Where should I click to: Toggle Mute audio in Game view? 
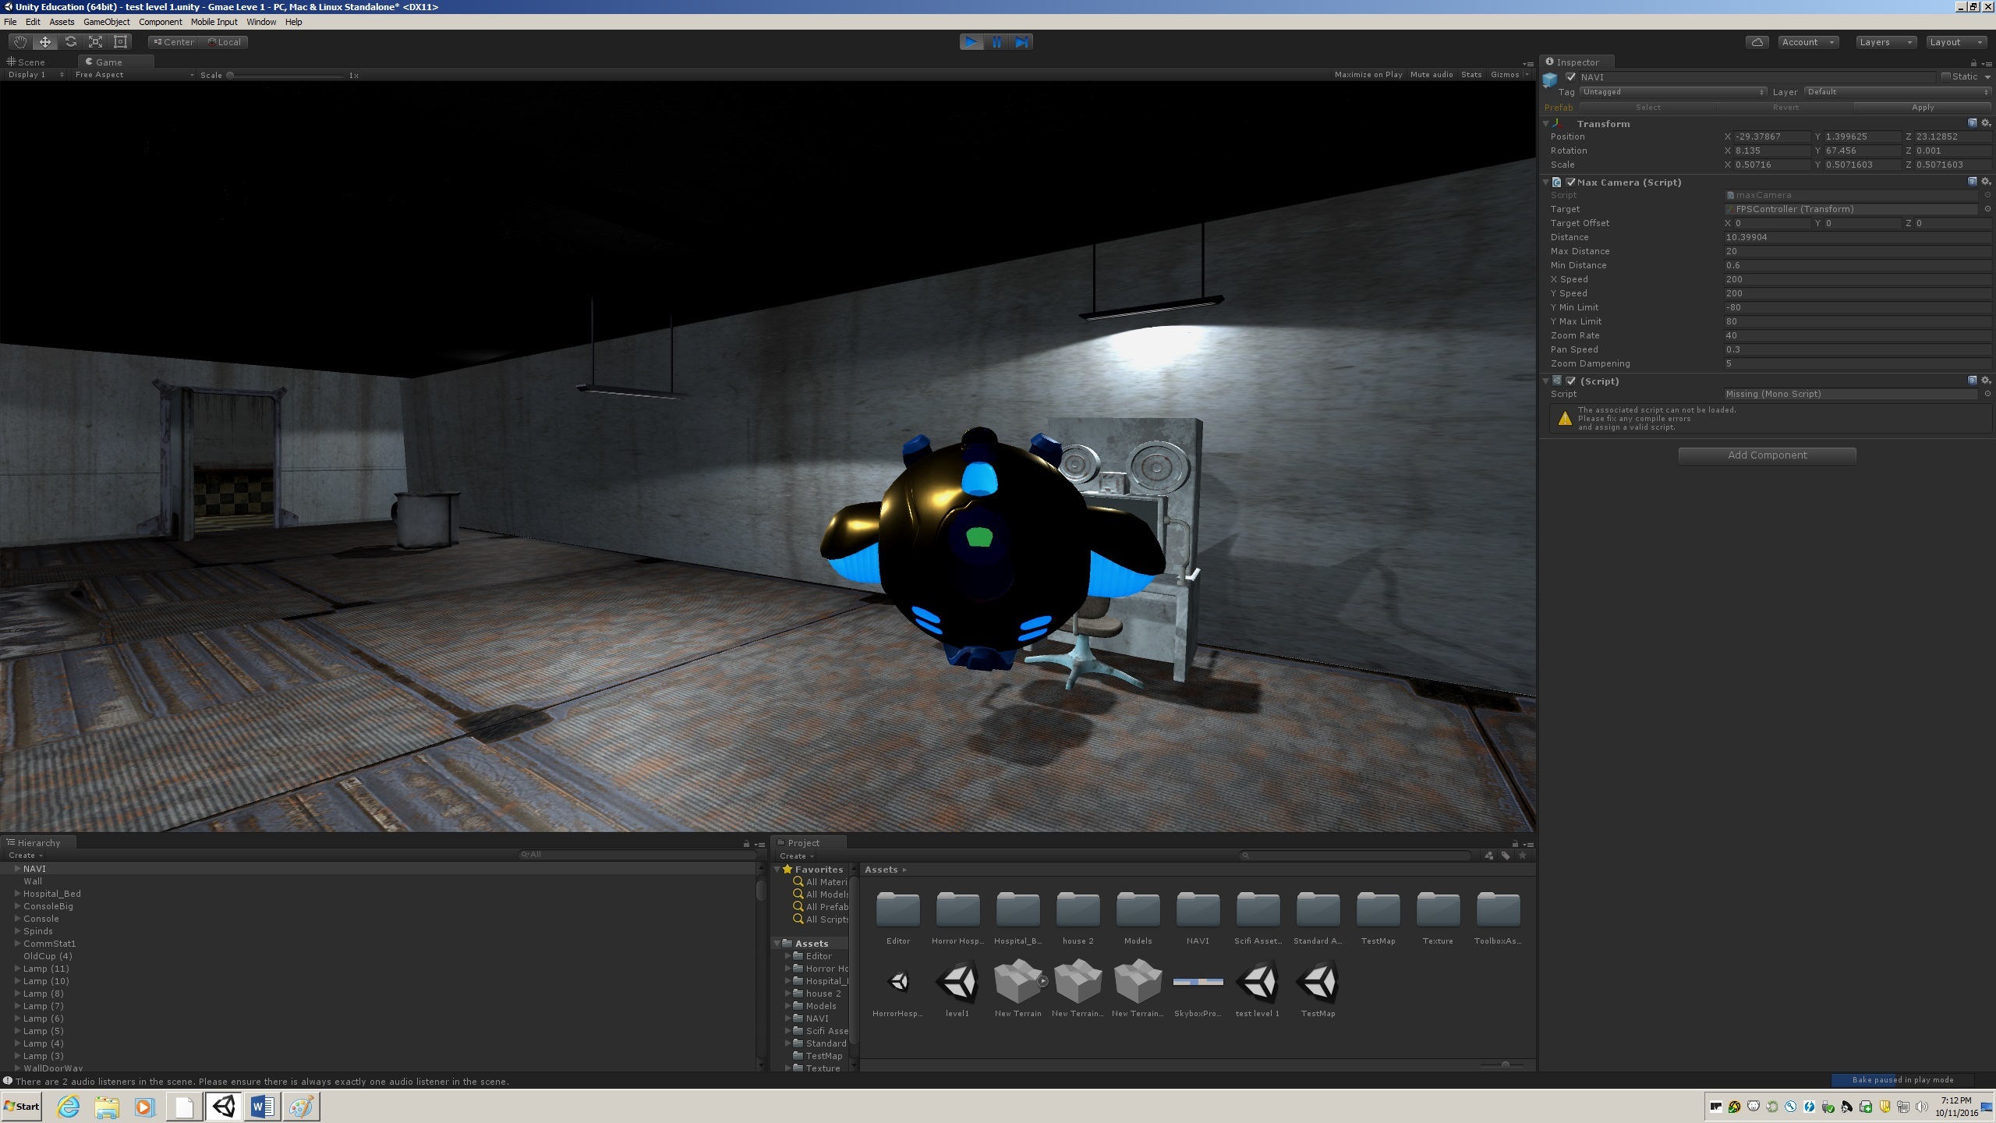pos(1432,75)
